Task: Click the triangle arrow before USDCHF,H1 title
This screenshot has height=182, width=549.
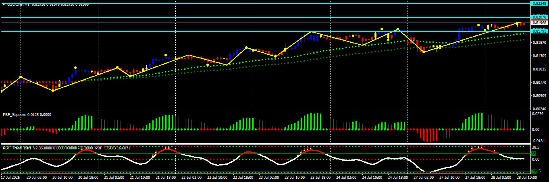Action: (4, 4)
